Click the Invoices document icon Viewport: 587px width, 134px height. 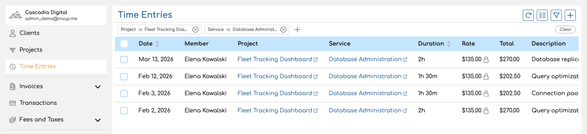point(13,86)
